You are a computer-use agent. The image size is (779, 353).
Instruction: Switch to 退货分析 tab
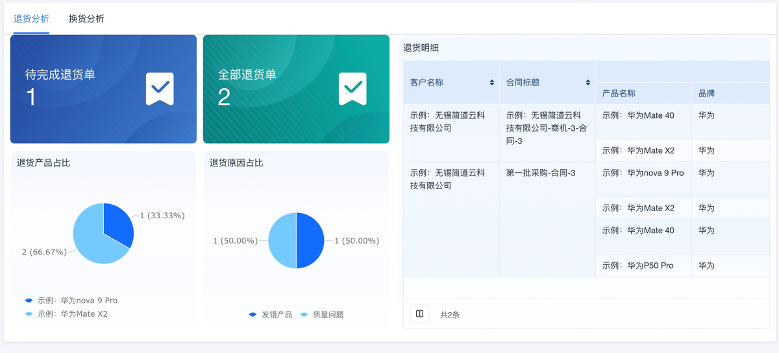[31, 19]
